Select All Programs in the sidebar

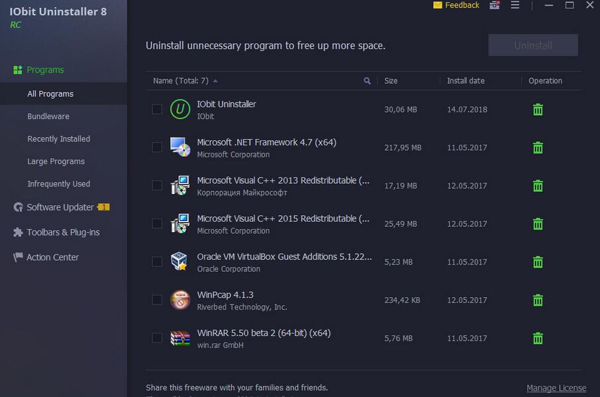64,94
